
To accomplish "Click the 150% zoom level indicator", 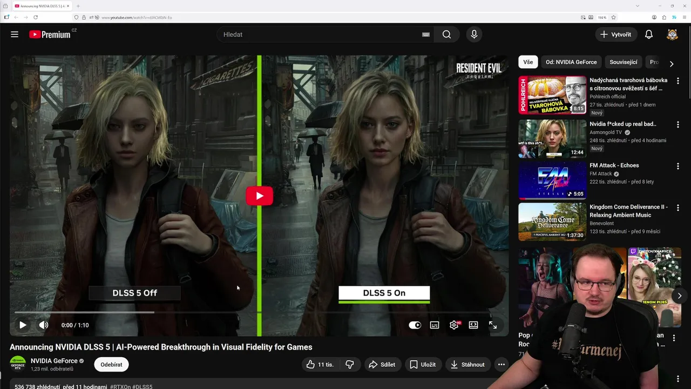I will tap(602, 17).
